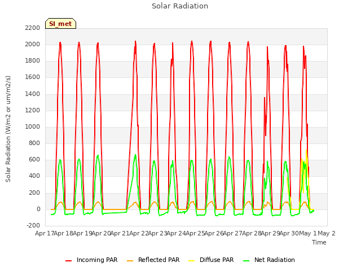Click the SI_met annotation label

pyautogui.click(x=60, y=24)
